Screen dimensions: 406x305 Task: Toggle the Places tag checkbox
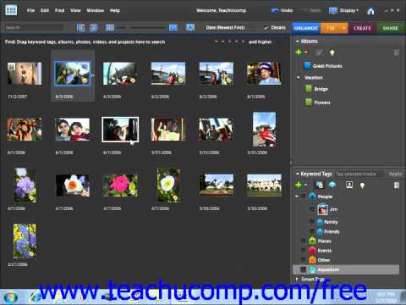click(x=304, y=241)
